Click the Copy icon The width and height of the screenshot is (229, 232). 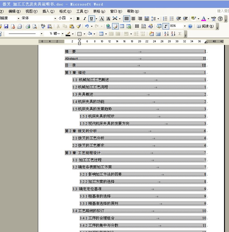[65, 27]
